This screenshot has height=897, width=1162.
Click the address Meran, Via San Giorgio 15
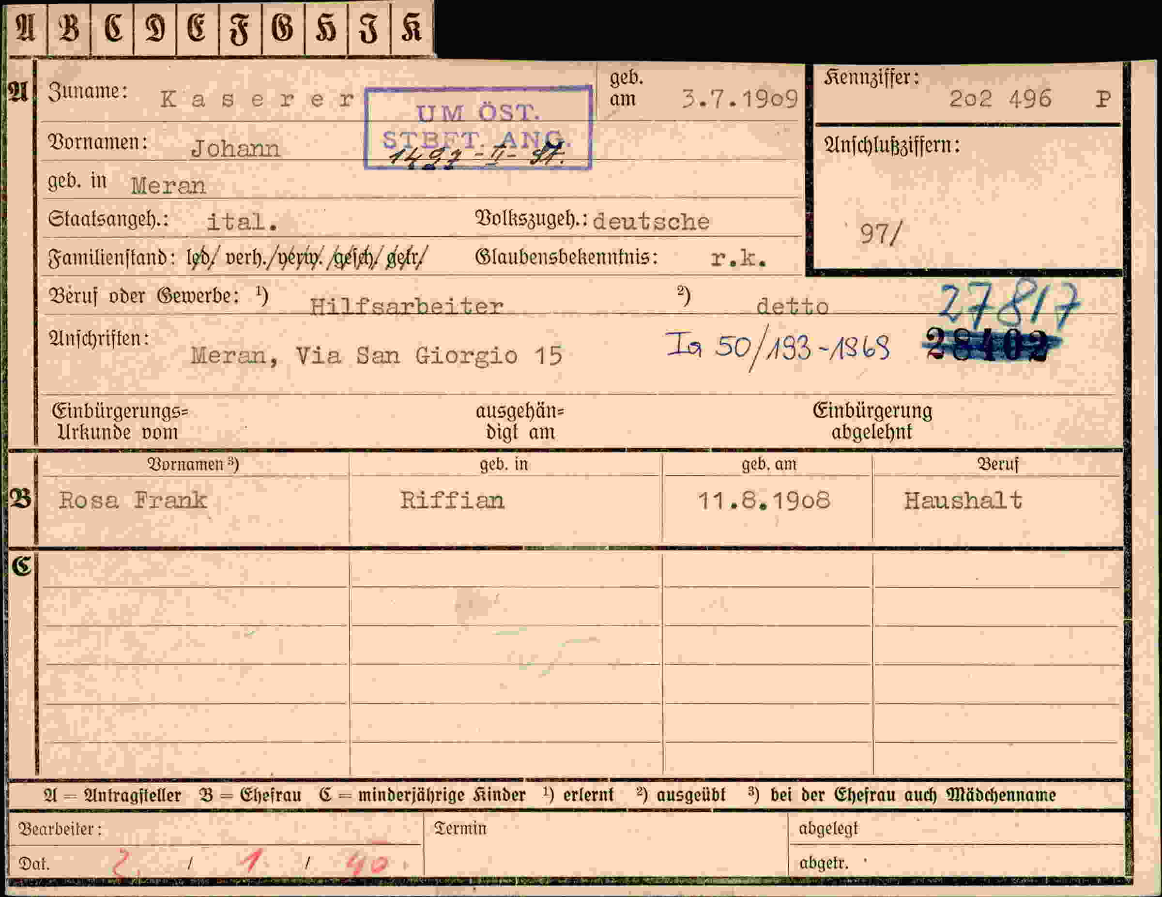pos(376,355)
